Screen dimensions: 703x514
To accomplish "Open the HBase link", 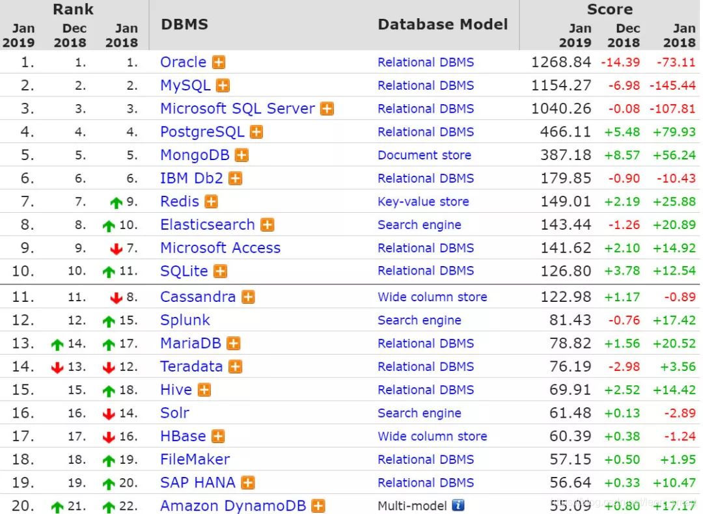I will tap(183, 437).
